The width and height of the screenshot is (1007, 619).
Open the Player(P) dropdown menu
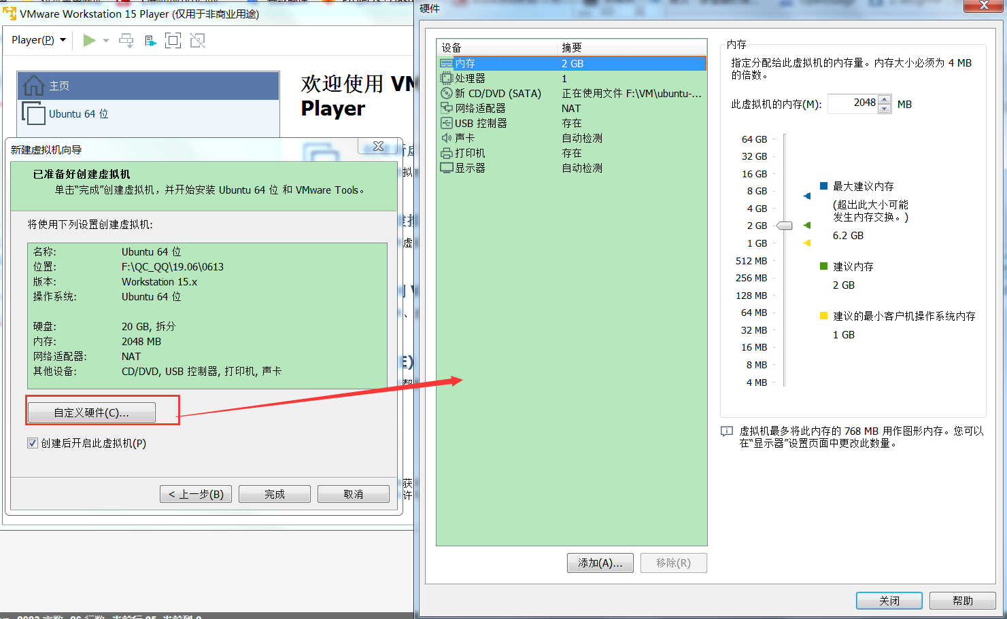click(x=39, y=40)
